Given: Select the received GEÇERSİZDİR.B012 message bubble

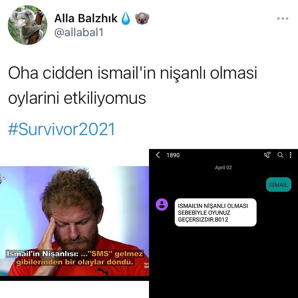Looking at the screenshot, I should (215, 213).
